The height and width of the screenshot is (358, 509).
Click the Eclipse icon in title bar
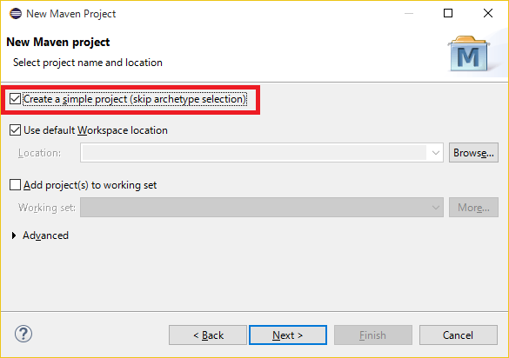tap(16, 14)
